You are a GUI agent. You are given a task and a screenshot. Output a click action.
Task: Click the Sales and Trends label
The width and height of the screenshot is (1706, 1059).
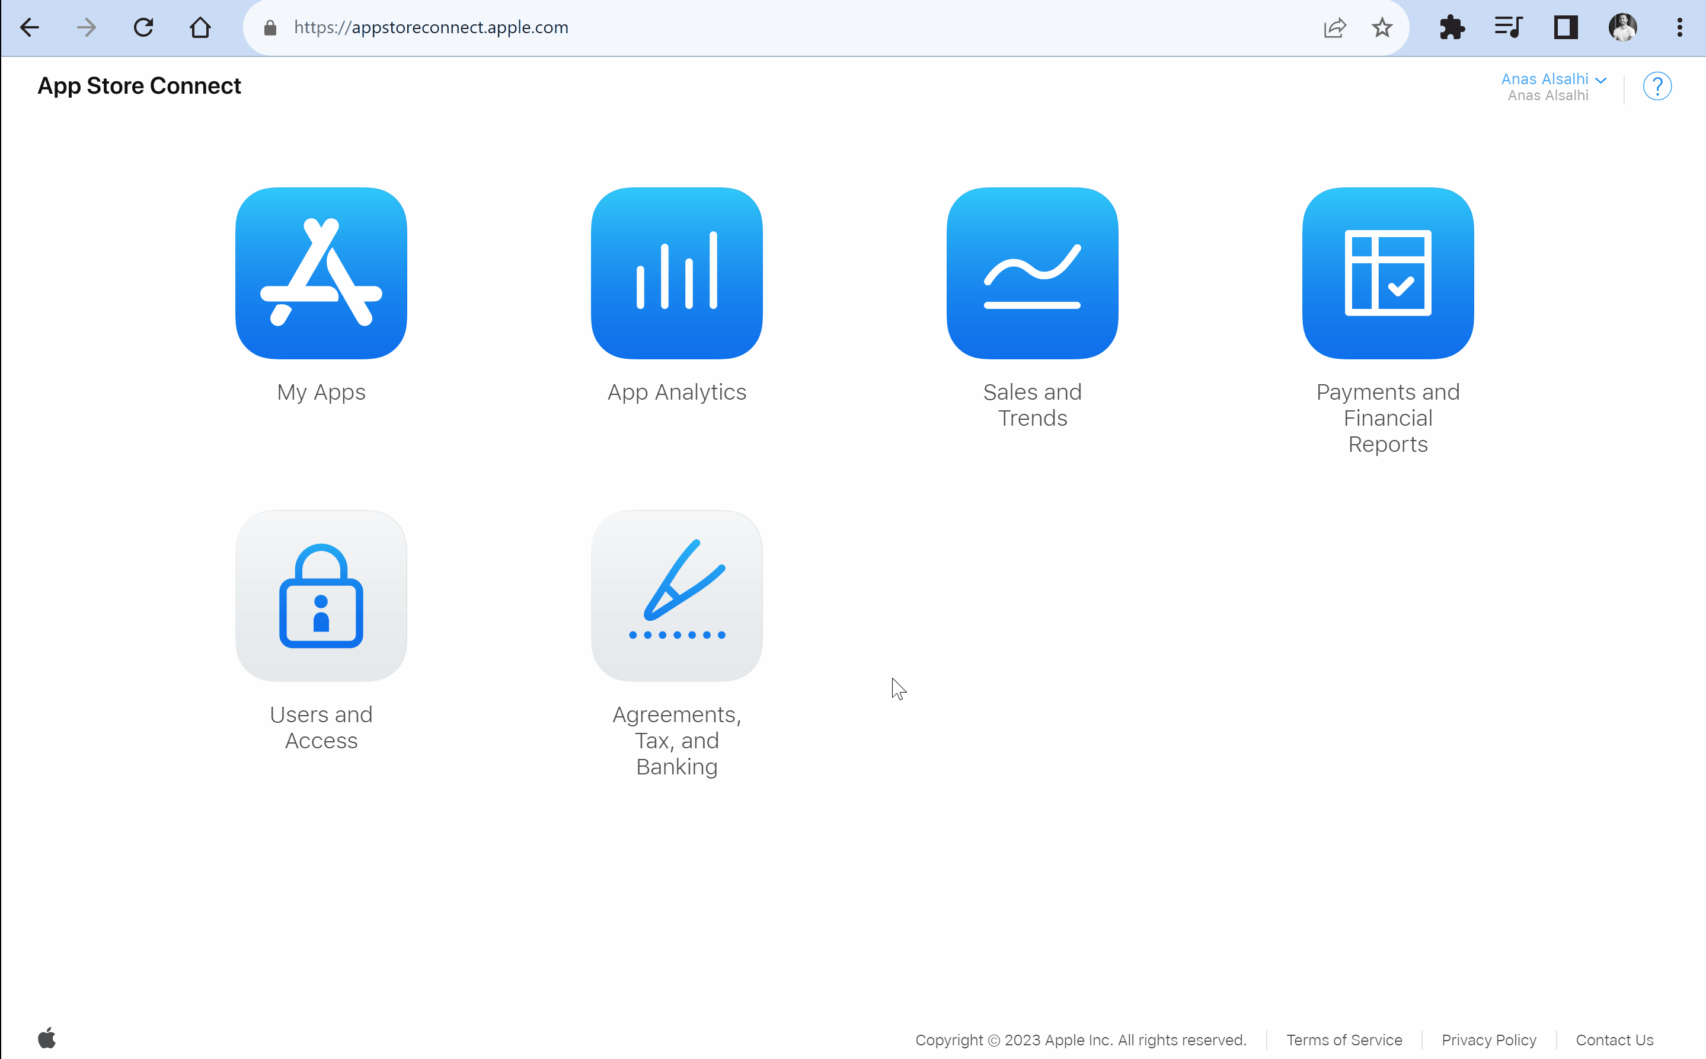(1033, 405)
